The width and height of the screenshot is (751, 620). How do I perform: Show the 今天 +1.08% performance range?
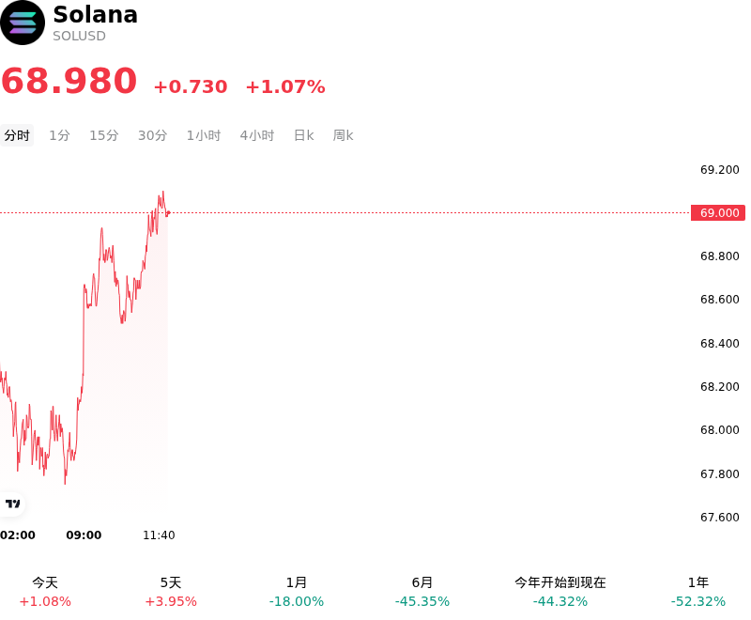pos(45,592)
